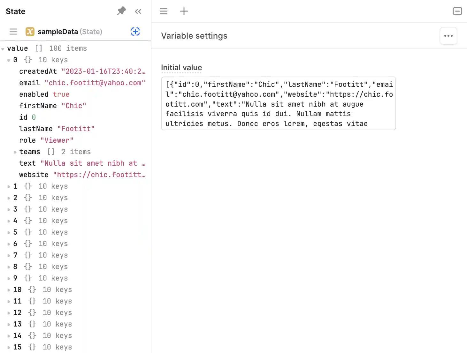Screen dimensions: 467x353
Task: Select the role Viewer row
Action: (46, 140)
